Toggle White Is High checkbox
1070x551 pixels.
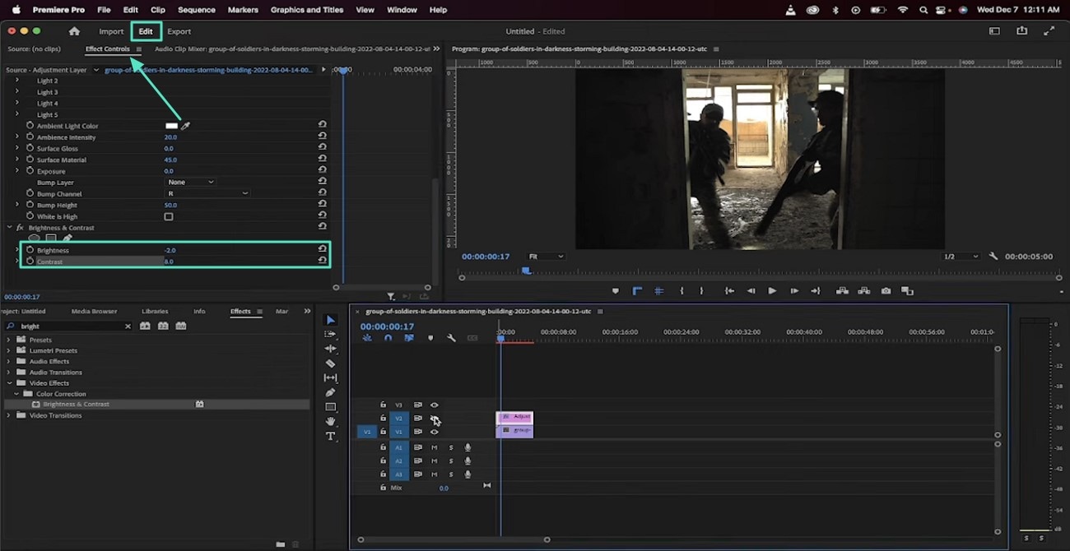tap(169, 216)
